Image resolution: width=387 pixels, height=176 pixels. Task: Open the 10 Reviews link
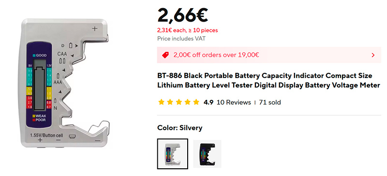(x=234, y=102)
